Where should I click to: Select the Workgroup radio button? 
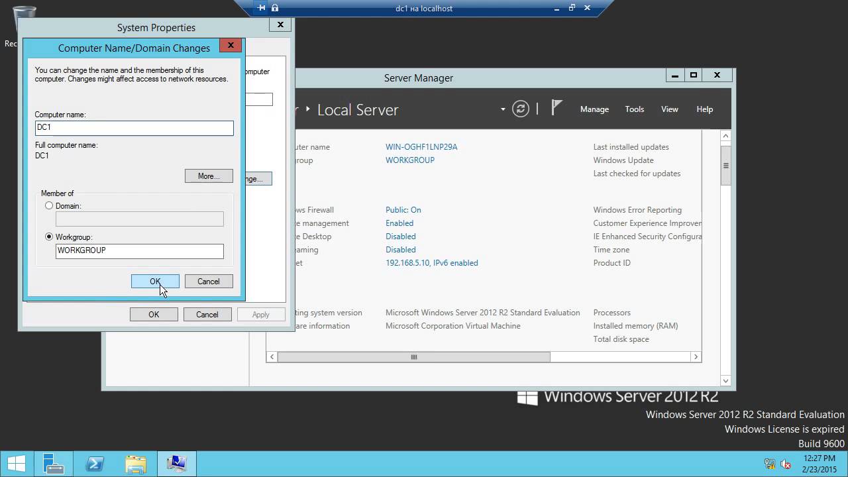click(x=49, y=237)
